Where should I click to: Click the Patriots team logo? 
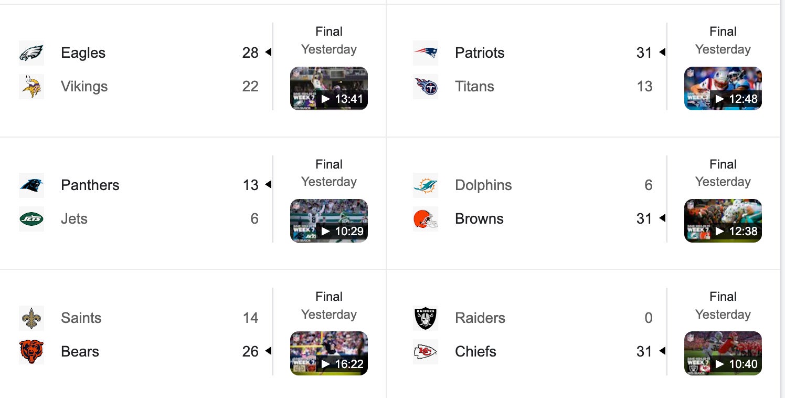[x=426, y=53]
